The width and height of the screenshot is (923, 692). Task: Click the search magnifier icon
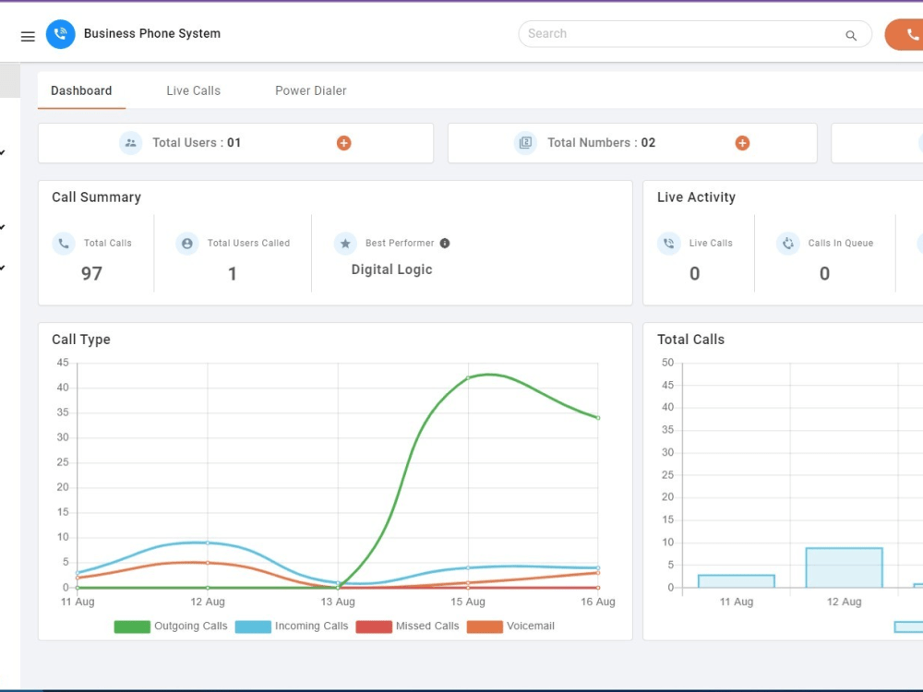pyautogui.click(x=851, y=35)
